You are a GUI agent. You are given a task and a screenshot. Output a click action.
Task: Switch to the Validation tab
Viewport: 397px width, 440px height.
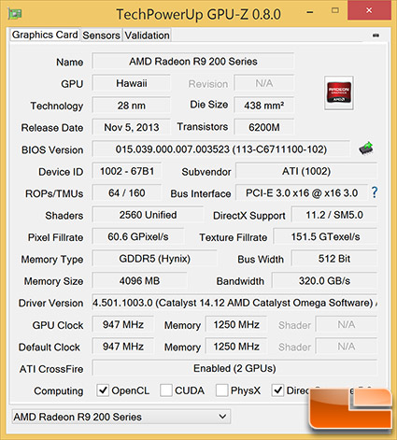point(147,35)
